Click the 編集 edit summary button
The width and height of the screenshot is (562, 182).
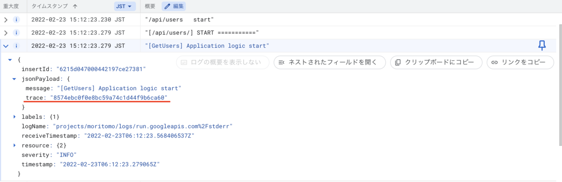(x=174, y=7)
